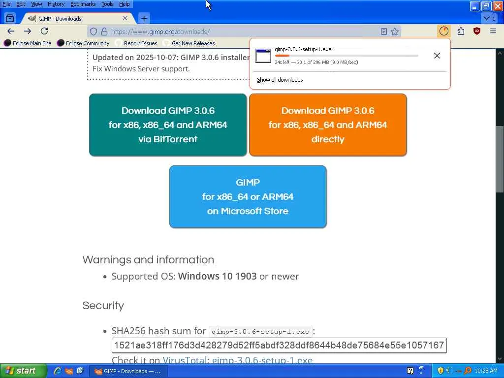Click the download progress bar
This screenshot has height=378, width=504.
(346, 56)
